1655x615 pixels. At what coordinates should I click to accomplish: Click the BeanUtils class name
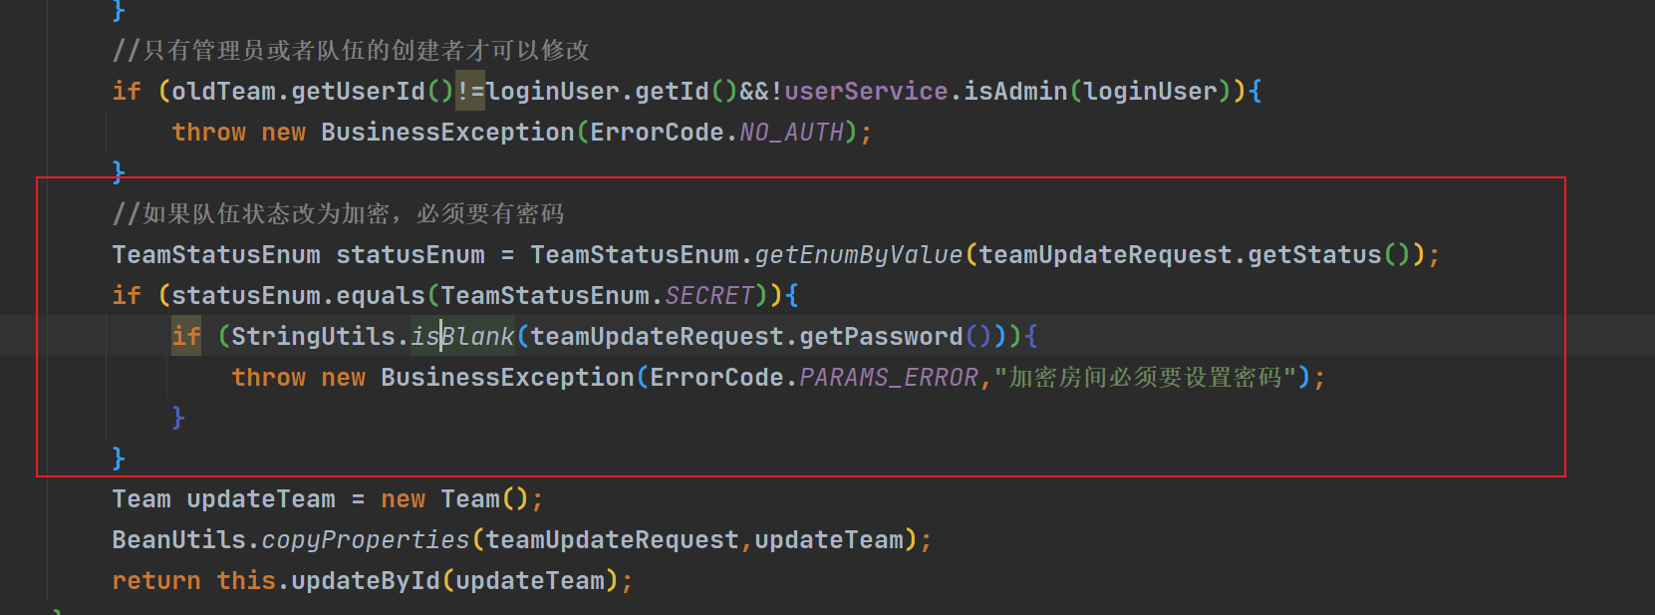(x=179, y=540)
